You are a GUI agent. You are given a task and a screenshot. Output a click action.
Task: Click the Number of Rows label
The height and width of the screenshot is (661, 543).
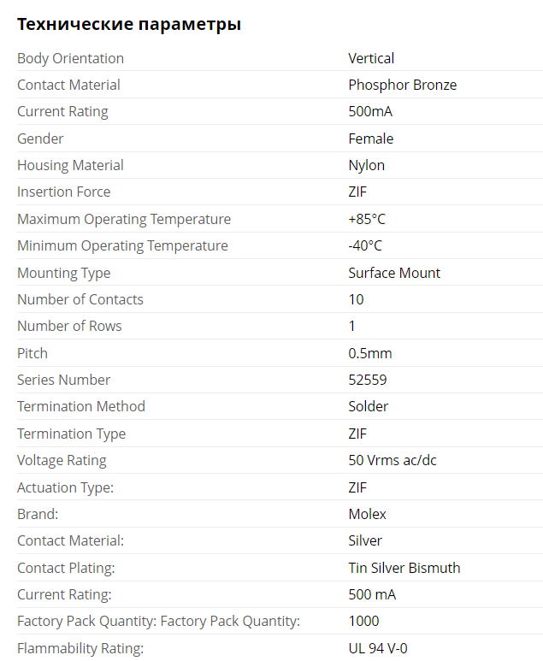69,326
